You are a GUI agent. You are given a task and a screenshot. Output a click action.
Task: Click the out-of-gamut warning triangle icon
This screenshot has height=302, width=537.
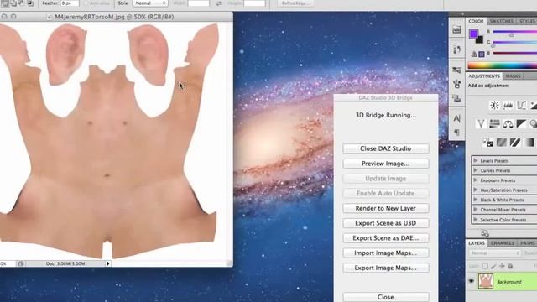click(474, 54)
